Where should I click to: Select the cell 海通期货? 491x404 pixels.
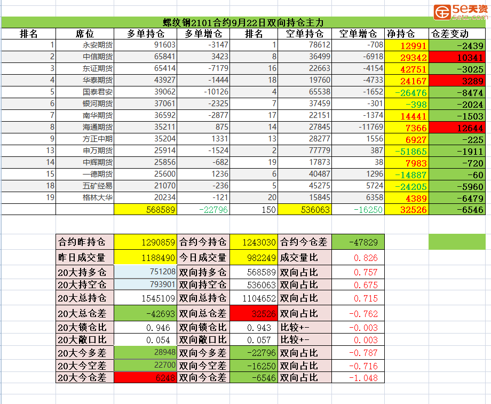pos(85,128)
